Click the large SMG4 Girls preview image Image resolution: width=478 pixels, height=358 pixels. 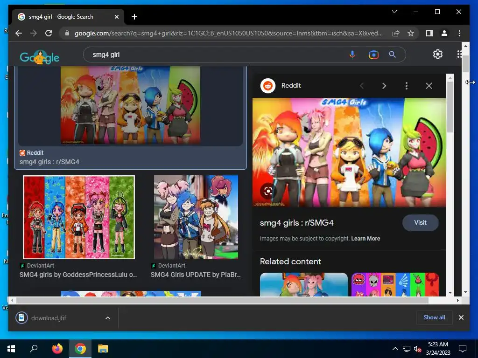(349, 152)
